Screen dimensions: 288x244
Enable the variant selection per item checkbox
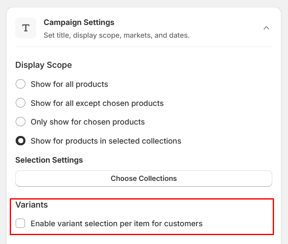(x=21, y=223)
